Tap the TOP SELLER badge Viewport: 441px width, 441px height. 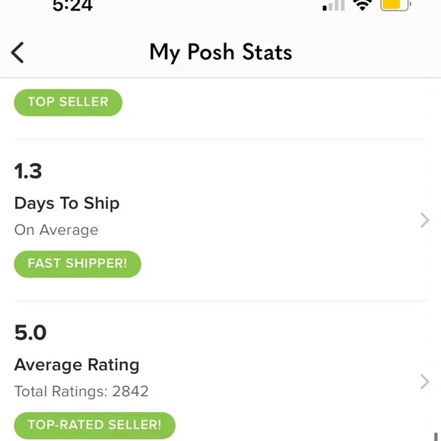[x=68, y=103]
